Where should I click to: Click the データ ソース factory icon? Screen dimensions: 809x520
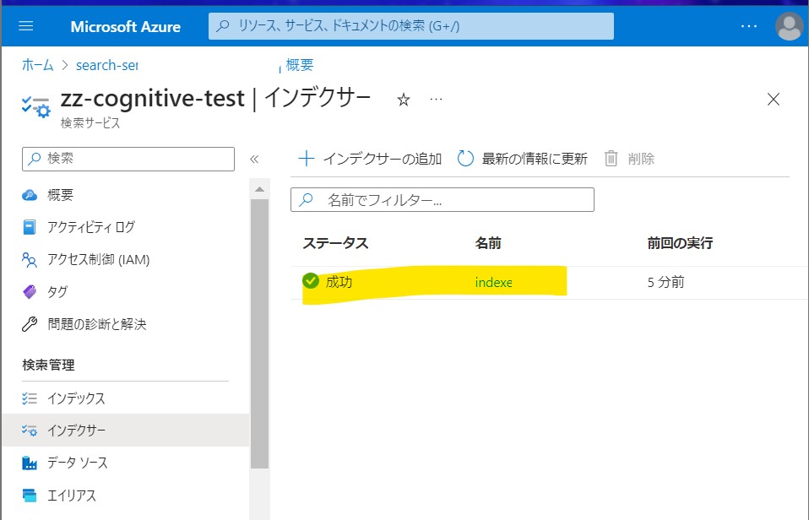(x=30, y=463)
